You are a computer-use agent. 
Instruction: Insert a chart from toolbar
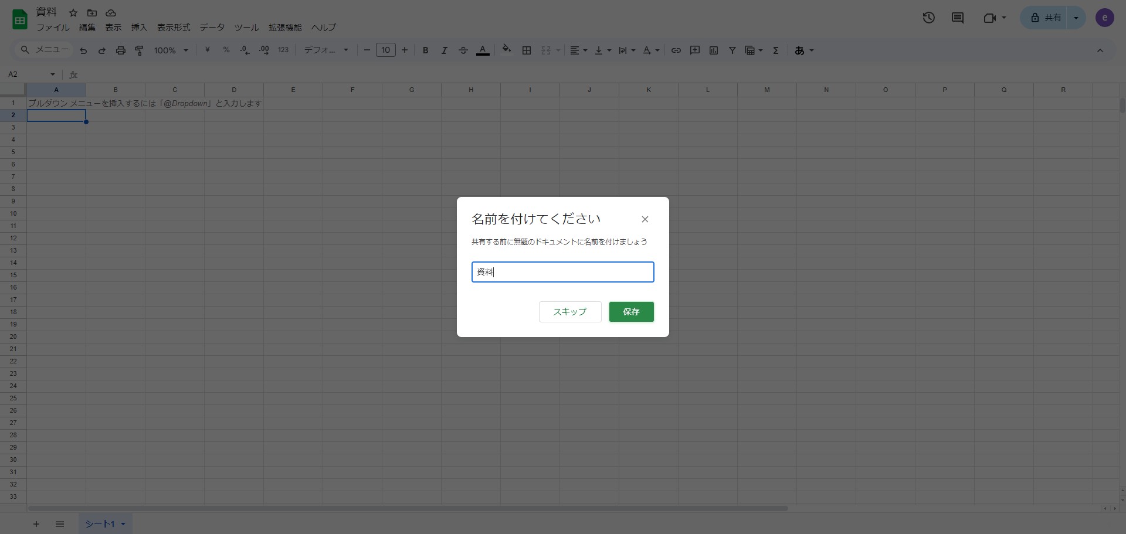tap(714, 50)
